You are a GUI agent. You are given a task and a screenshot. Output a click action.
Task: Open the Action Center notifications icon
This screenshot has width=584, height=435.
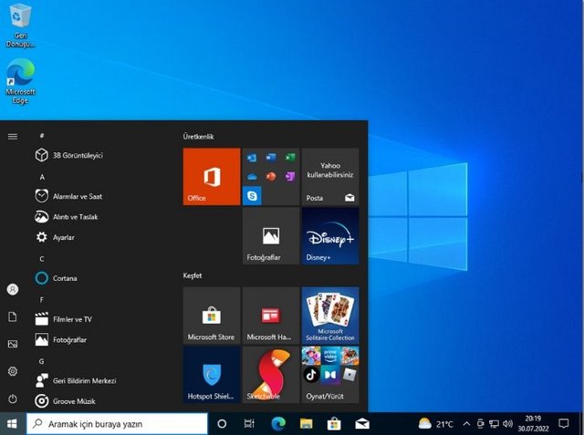pos(564,423)
